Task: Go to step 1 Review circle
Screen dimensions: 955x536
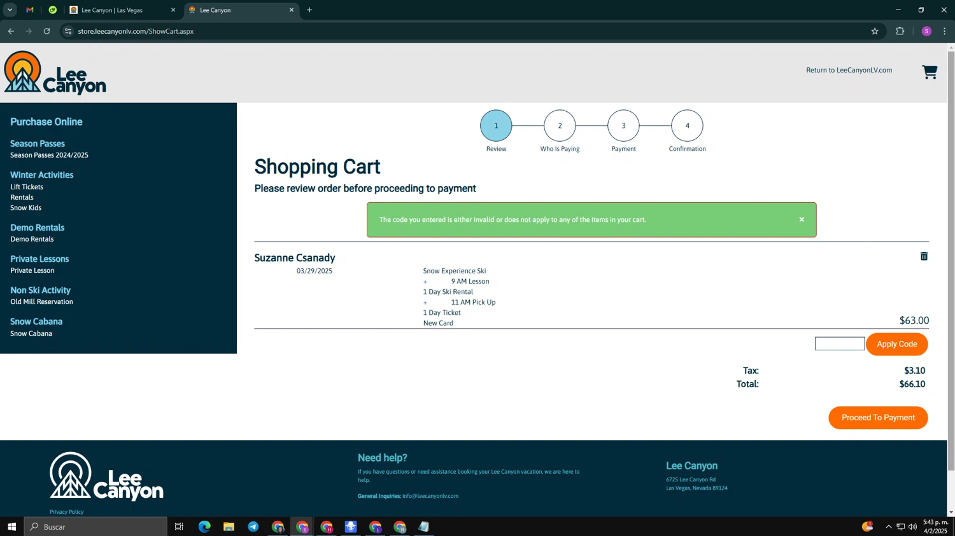Action: click(496, 125)
